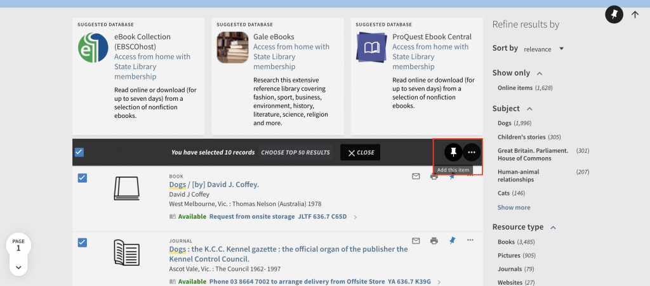Open favorites pin icon at top right
Viewport: 650px width, 286px height.
click(613, 15)
